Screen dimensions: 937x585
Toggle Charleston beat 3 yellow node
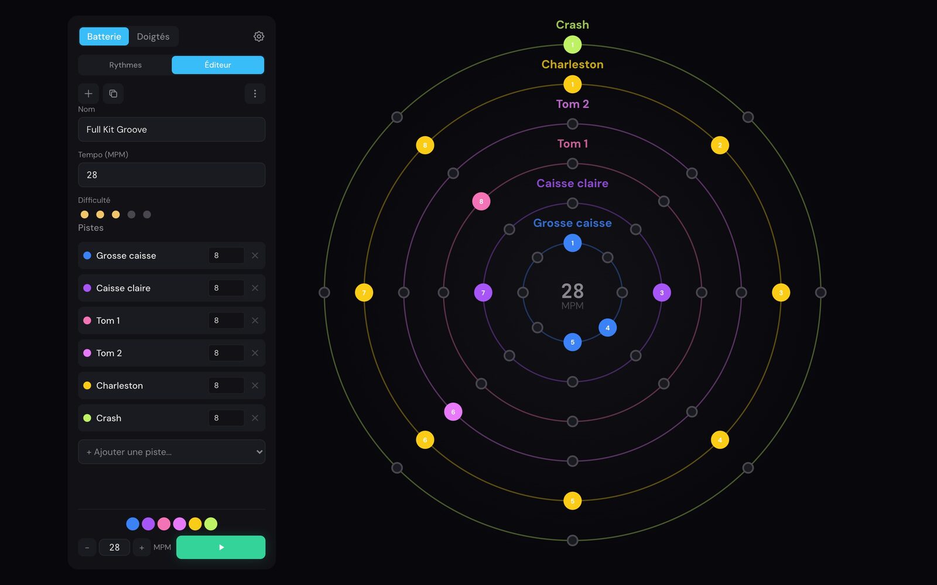coord(781,292)
